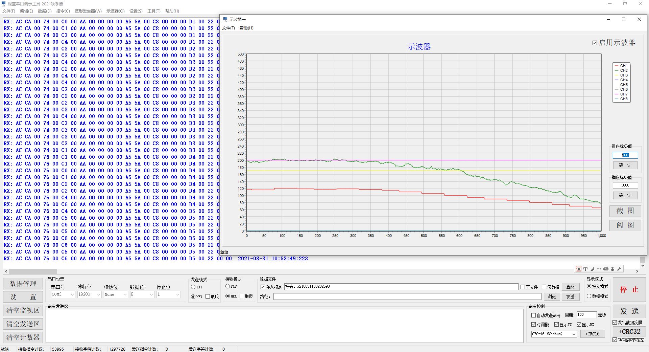The height and width of the screenshot is (352, 649).
Task: Toggle the CRC高字节在左 checkbox
Action: click(615, 339)
